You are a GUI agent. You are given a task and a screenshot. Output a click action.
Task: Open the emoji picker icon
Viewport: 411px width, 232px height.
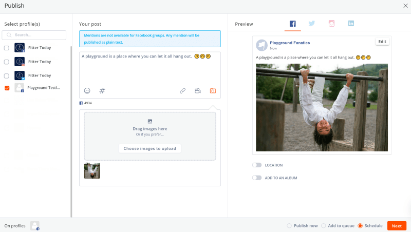(87, 91)
